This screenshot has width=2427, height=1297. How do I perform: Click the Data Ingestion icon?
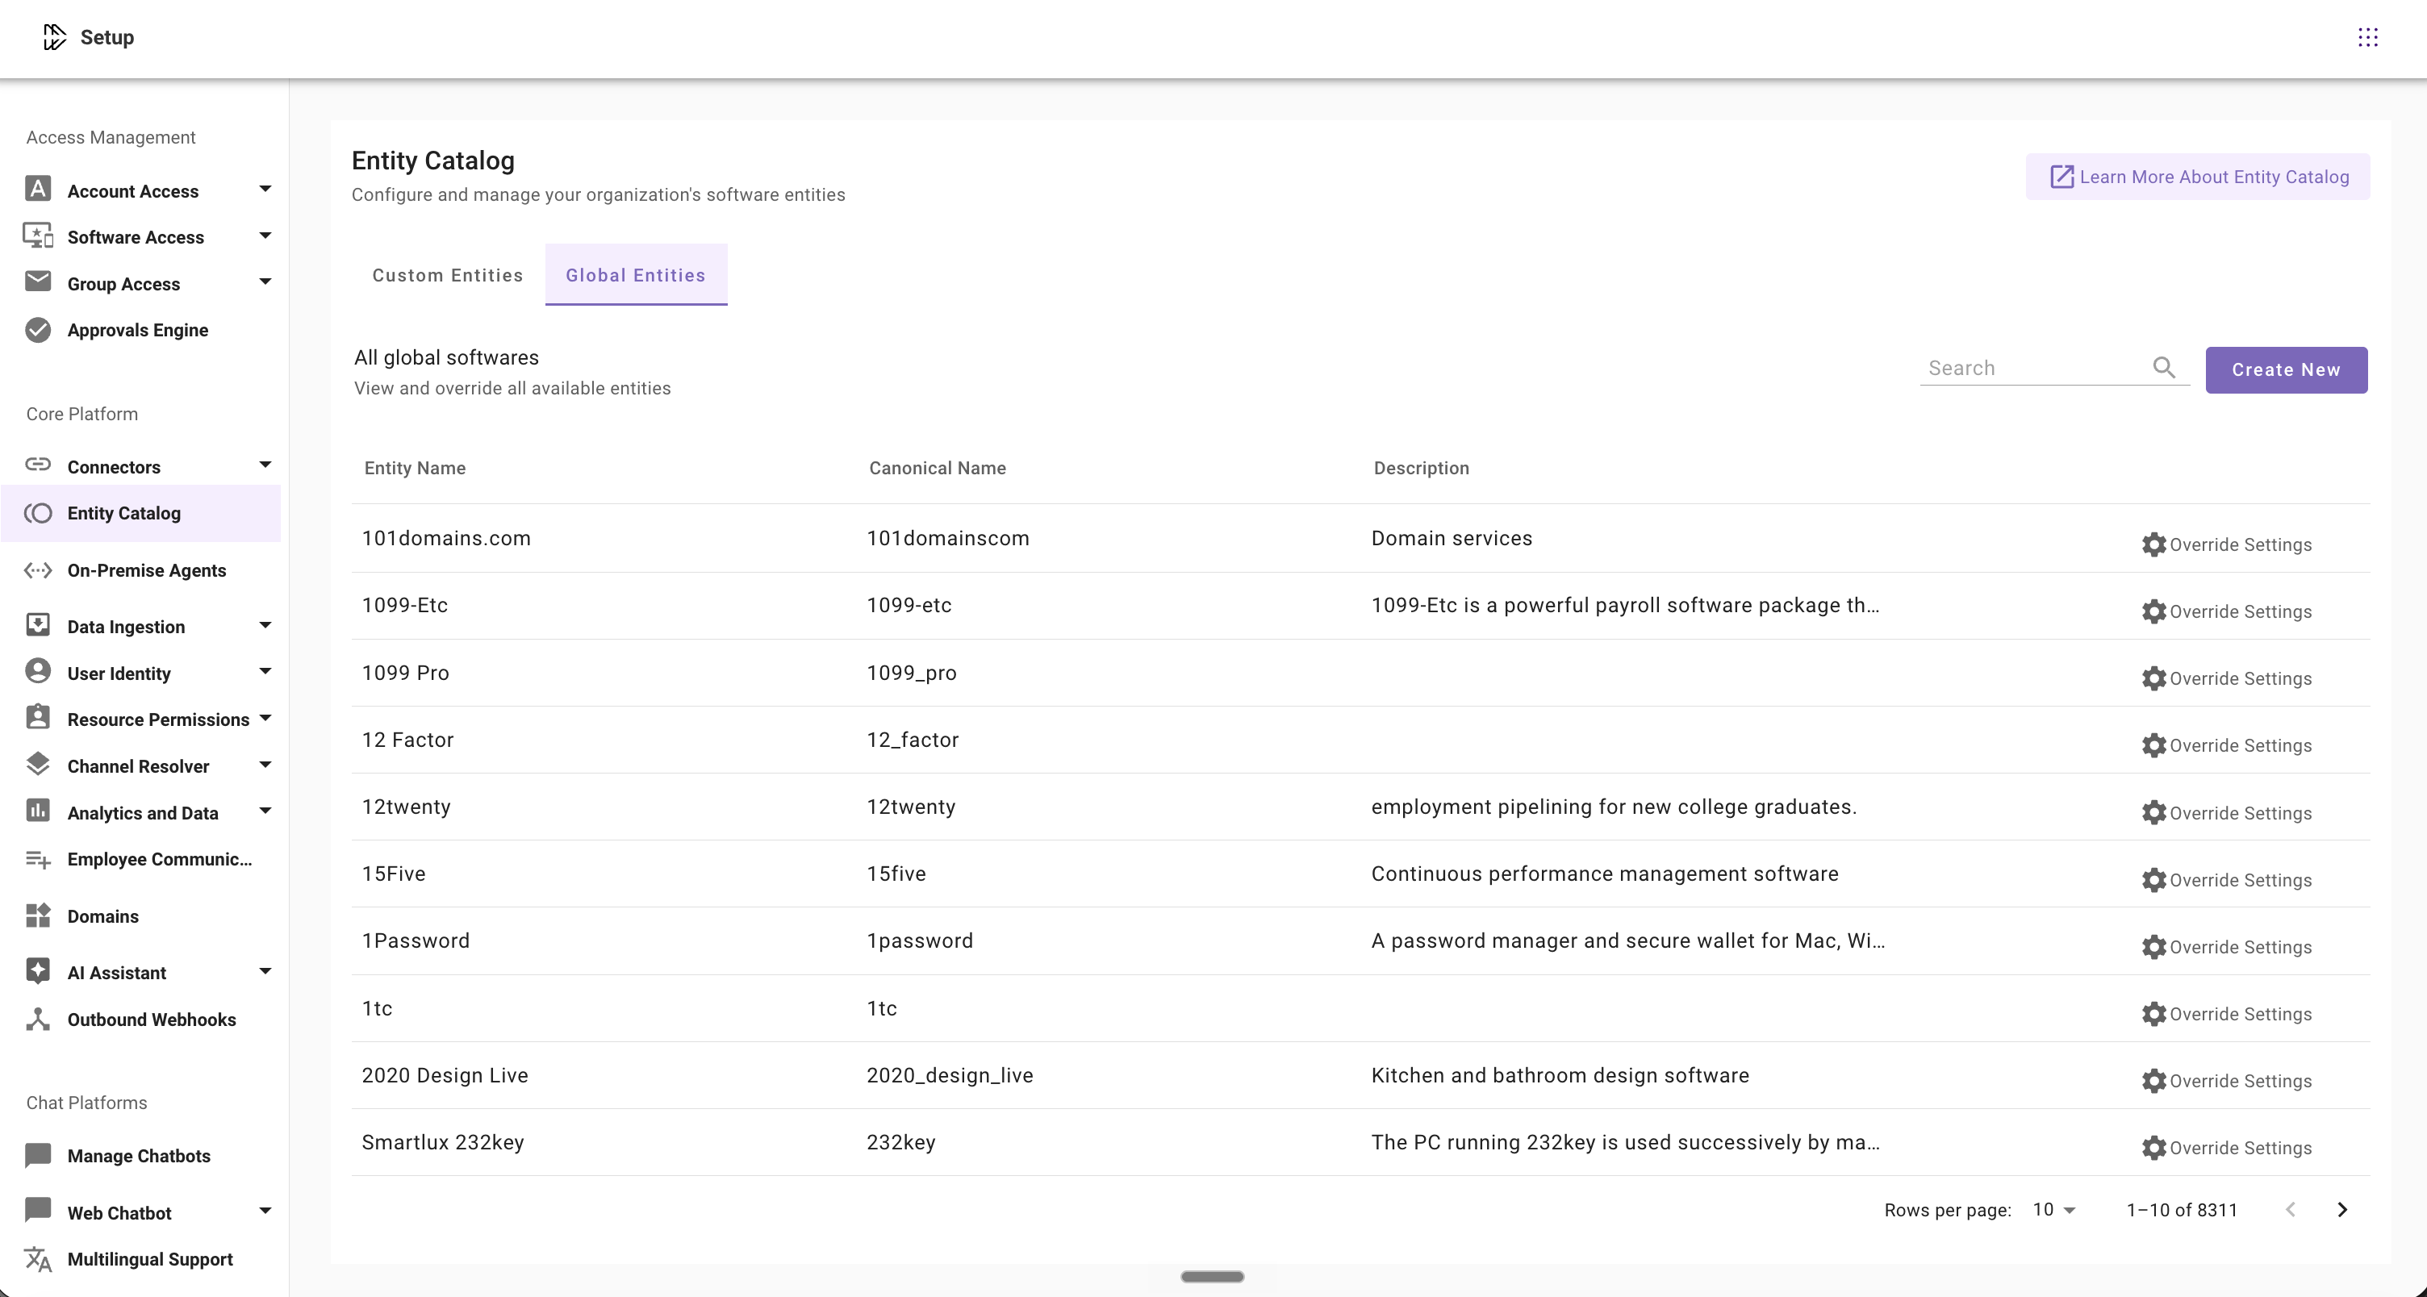click(38, 624)
